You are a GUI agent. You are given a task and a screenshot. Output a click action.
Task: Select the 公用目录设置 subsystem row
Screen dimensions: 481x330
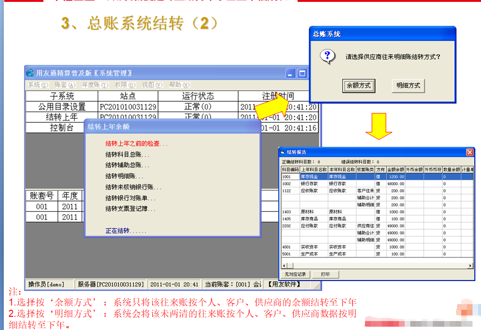[x=172, y=107]
